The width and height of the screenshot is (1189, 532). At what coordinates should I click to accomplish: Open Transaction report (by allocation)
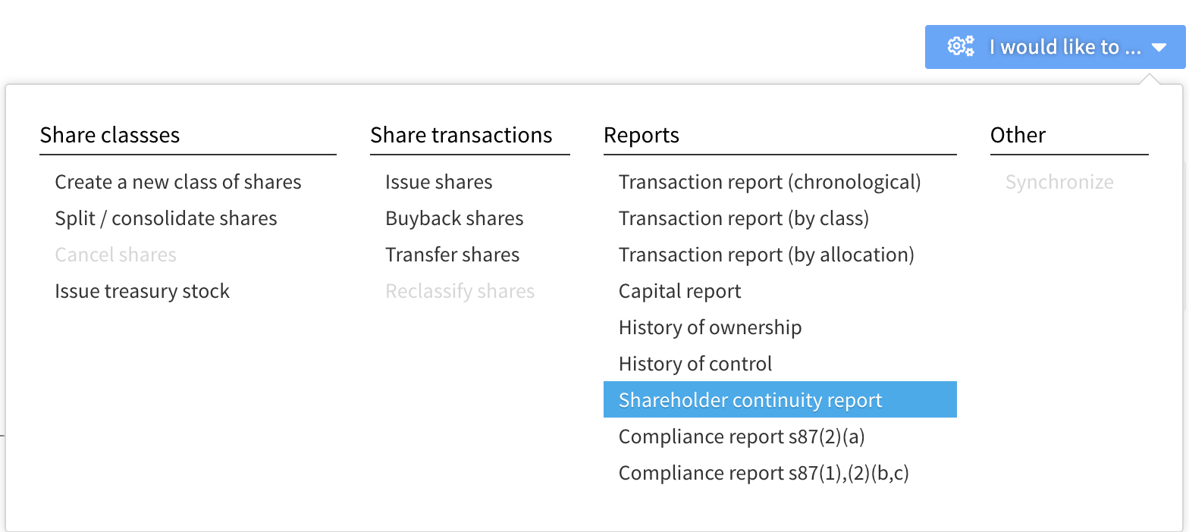pyautogui.click(x=767, y=255)
